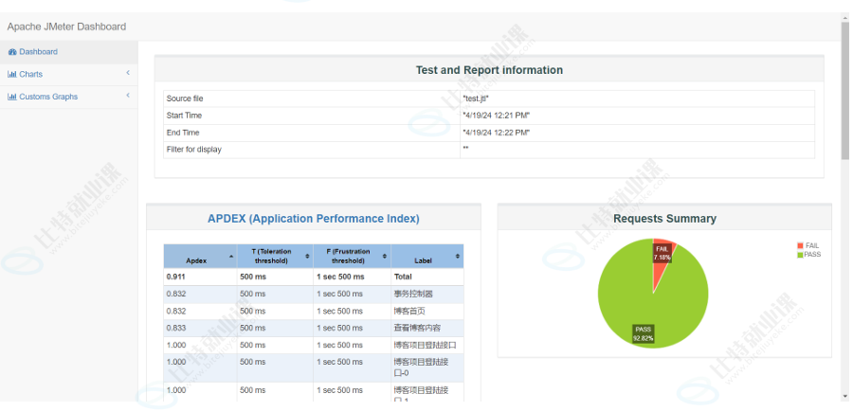Click the Test and Report information heading

point(489,70)
